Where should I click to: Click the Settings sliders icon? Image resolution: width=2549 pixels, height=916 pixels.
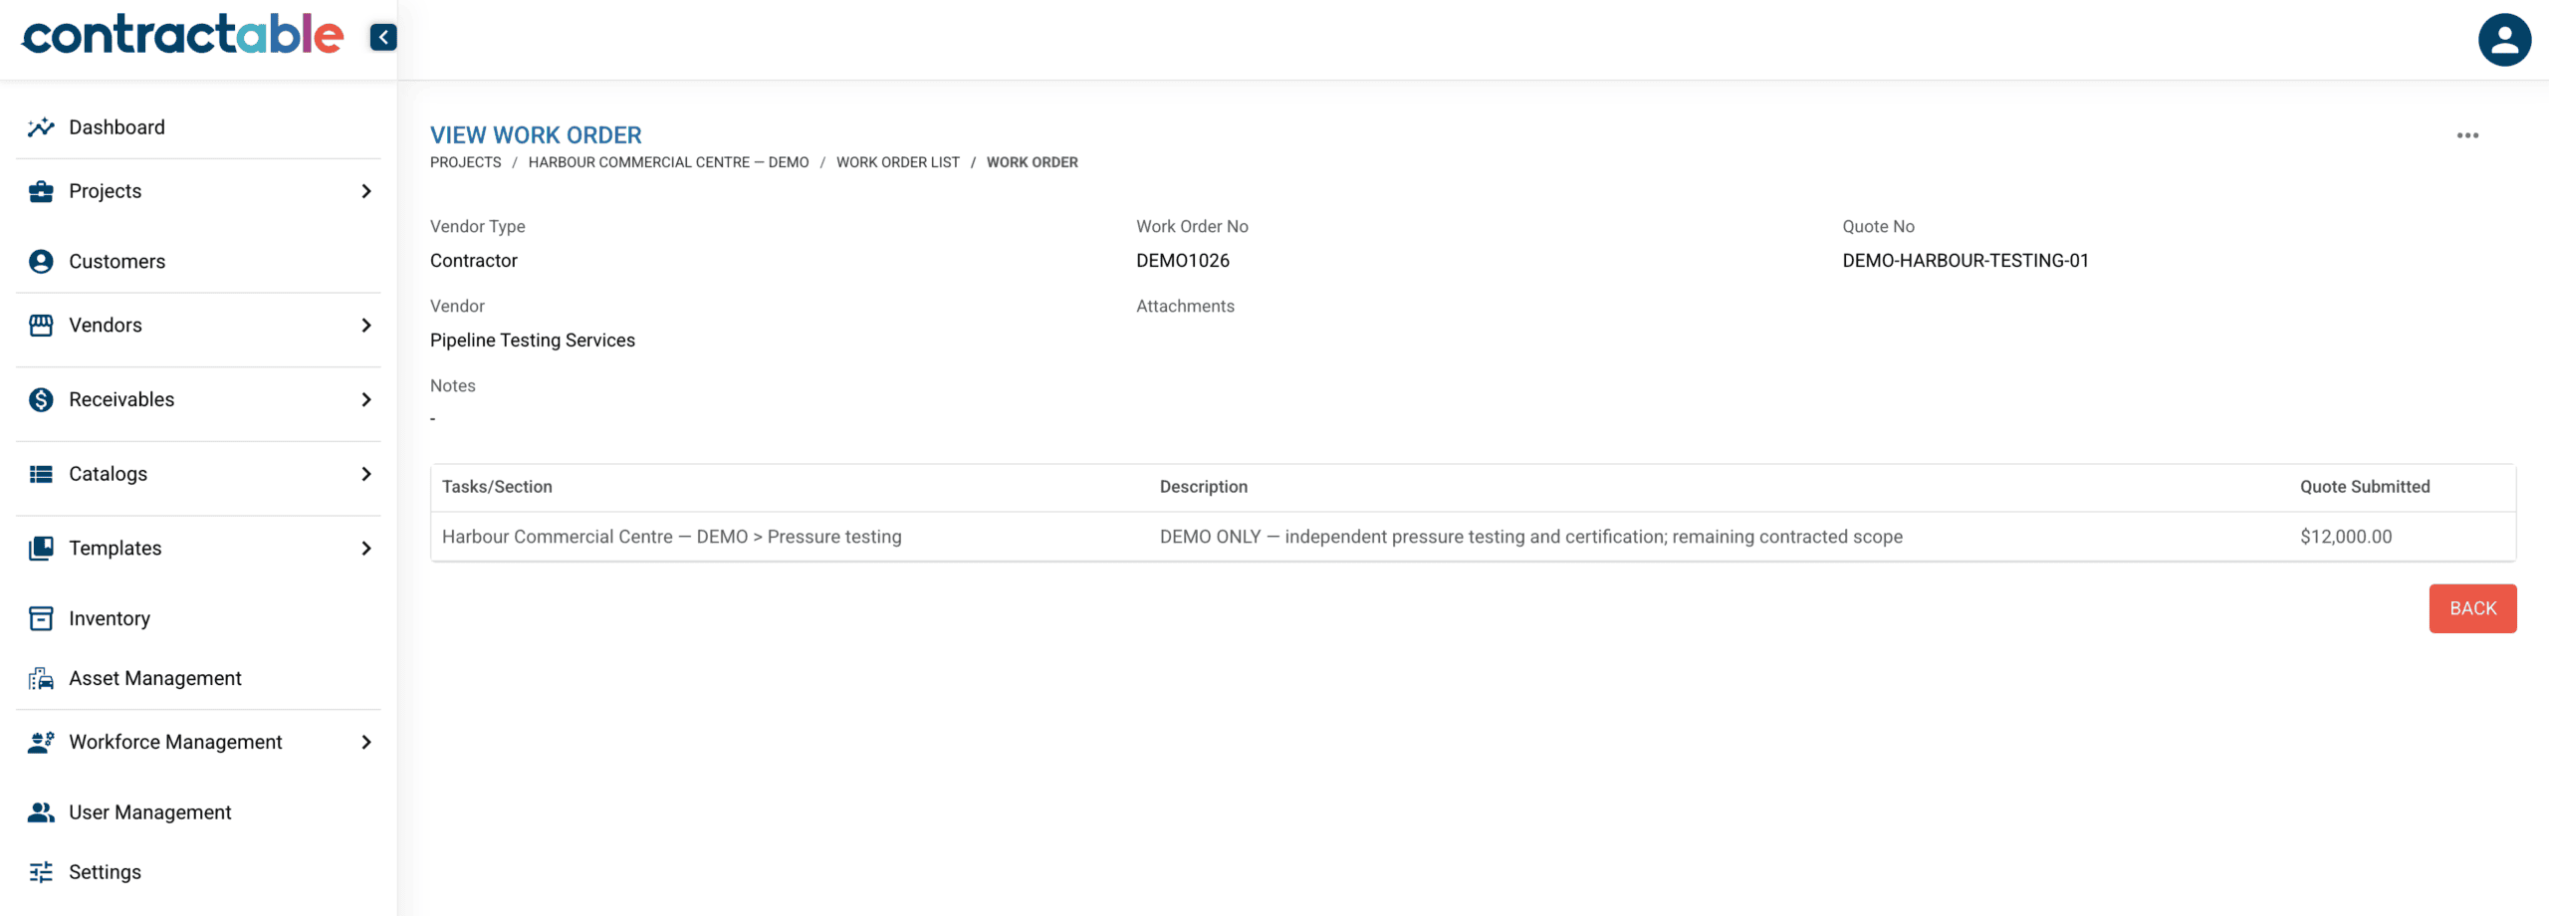pos(41,872)
